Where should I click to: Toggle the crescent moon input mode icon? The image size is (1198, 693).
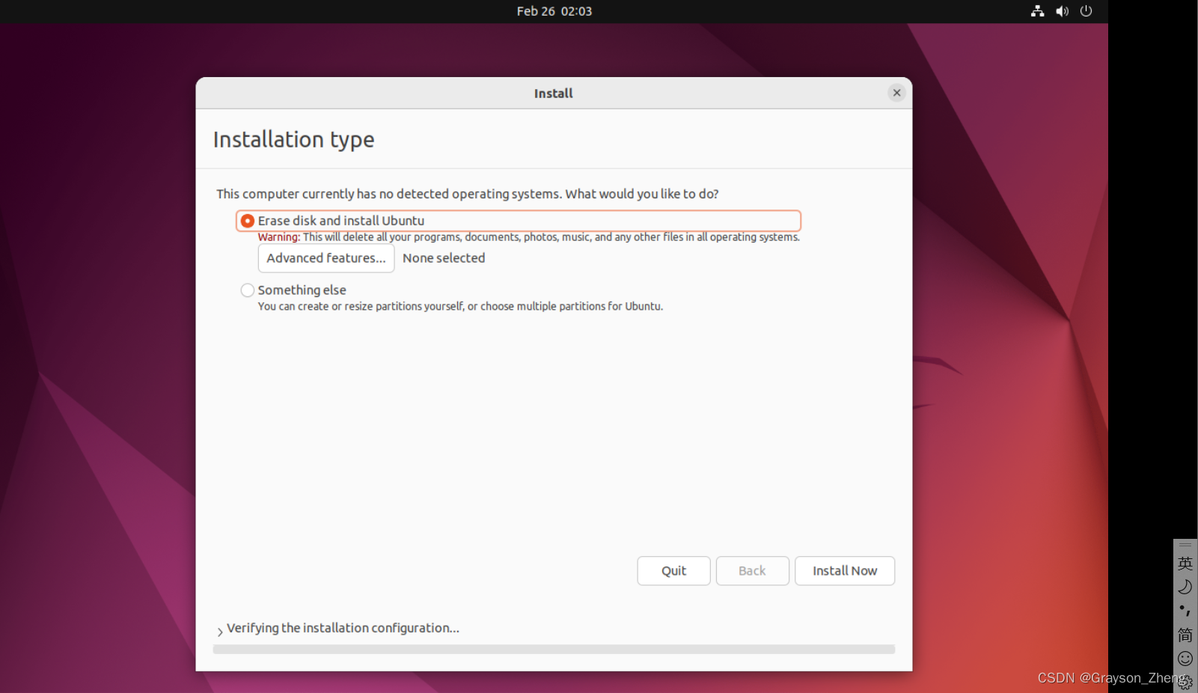click(x=1185, y=587)
